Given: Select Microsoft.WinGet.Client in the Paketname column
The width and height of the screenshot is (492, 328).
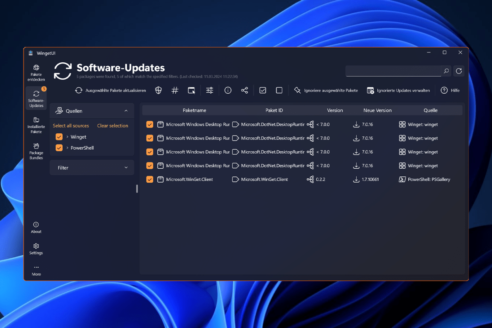Looking at the screenshot, I should click(x=189, y=179).
